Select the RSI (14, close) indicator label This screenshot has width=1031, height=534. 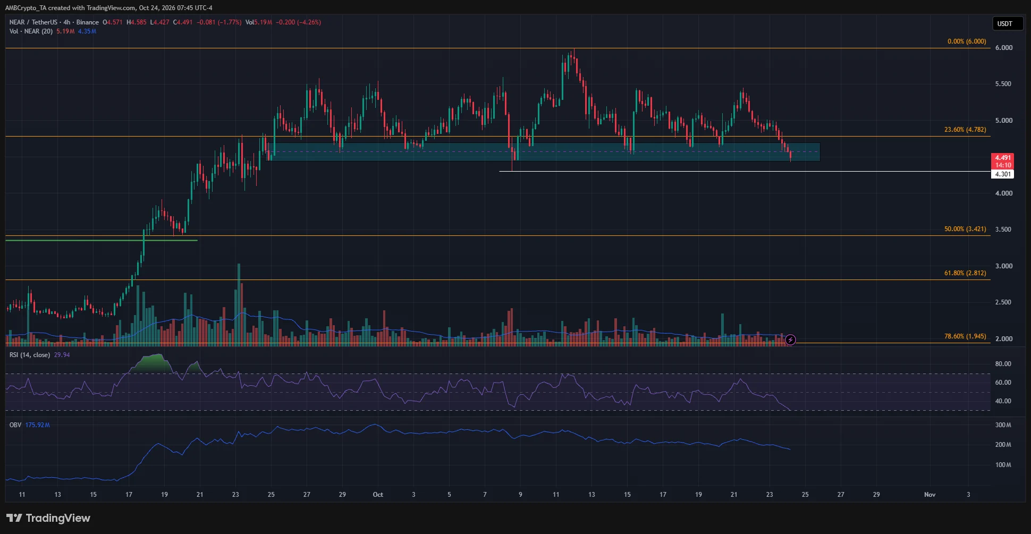(x=30, y=355)
